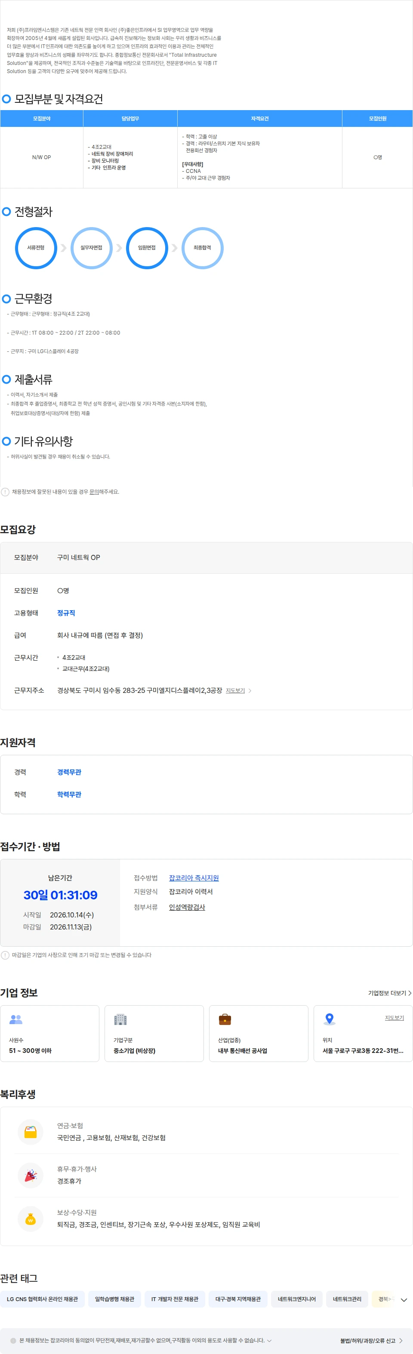The height and width of the screenshot is (1354, 413).
Task: Click the chevron in 불법/허위 신고 link
Action: click(x=401, y=1341)
